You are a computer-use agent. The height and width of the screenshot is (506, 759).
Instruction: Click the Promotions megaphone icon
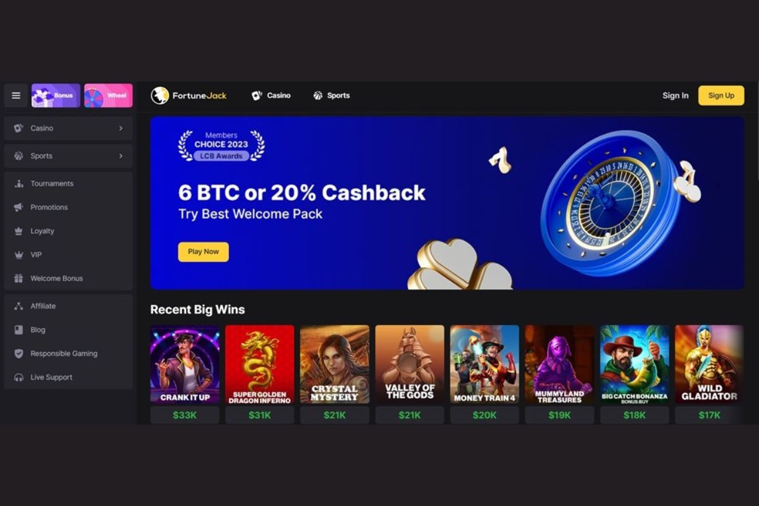[x=18, y=207]
